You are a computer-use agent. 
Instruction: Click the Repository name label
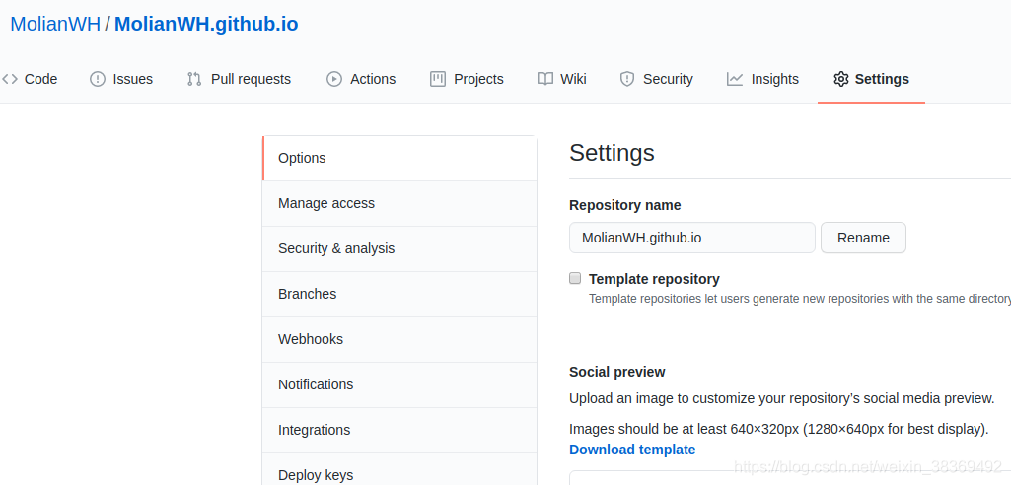point(624,205)
